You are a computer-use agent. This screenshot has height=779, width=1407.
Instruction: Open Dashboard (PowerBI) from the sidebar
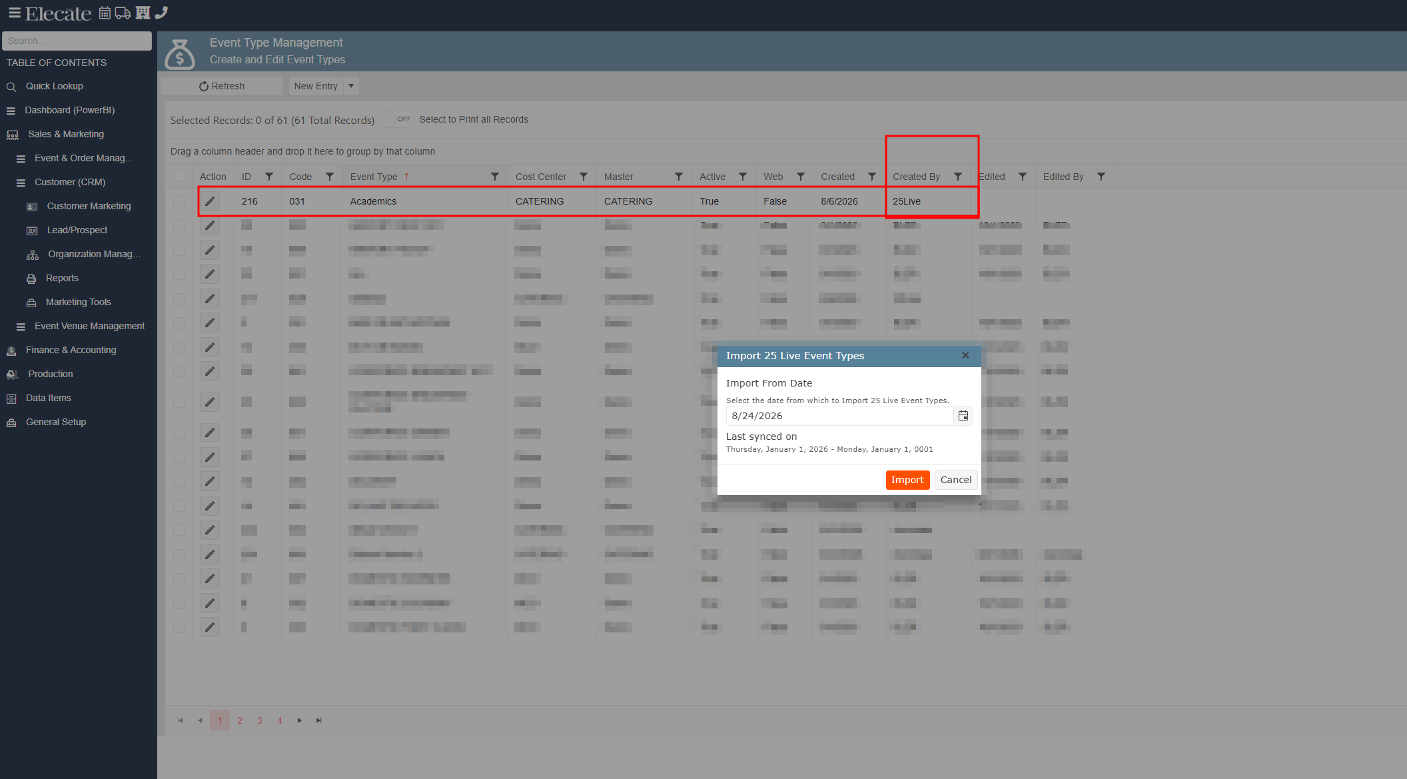(70, 110)
